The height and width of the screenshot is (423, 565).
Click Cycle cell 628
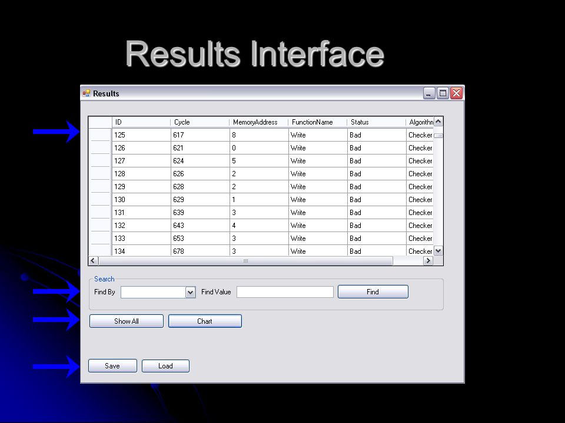(200, 187)
